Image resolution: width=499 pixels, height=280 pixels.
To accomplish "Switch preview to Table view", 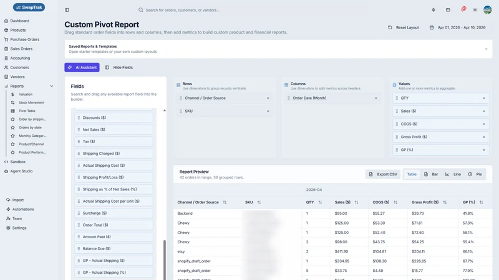I will [412, 174].
